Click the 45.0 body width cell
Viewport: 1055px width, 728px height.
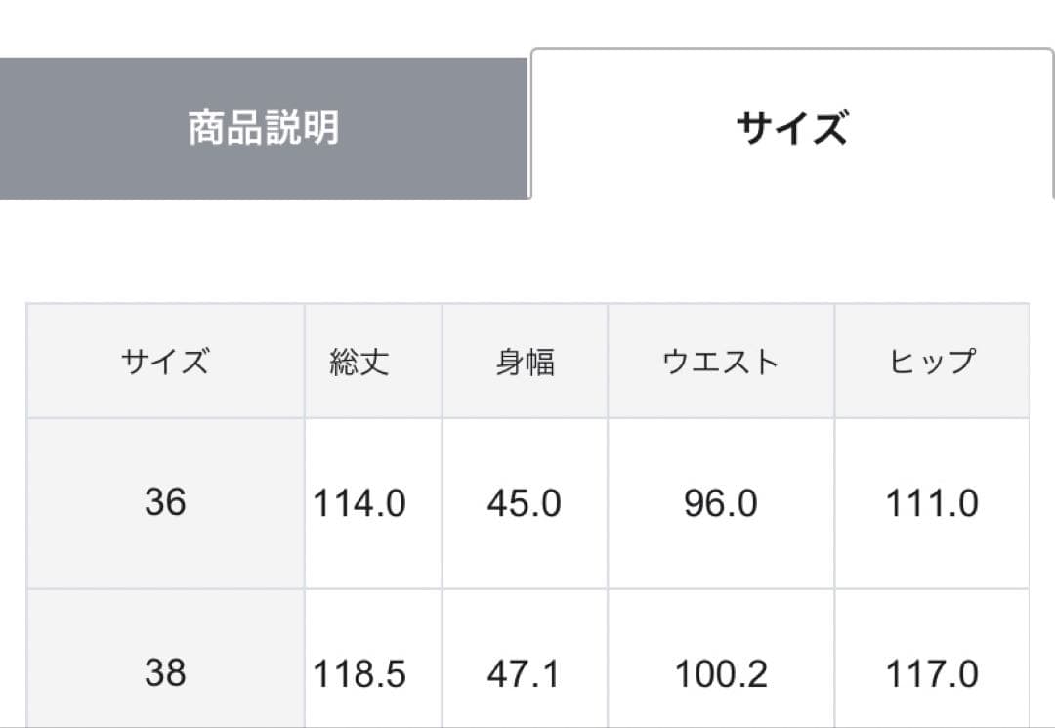click(x=525, y=504)
